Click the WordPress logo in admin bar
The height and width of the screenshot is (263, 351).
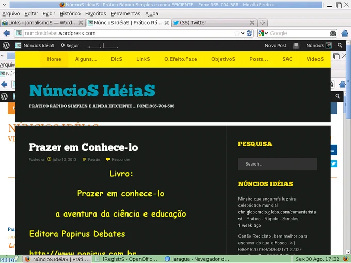click(x=6, y=45)
